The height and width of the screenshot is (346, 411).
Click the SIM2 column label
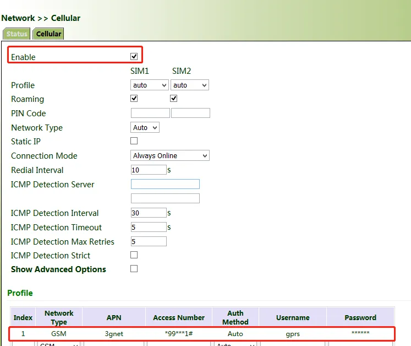182,71
